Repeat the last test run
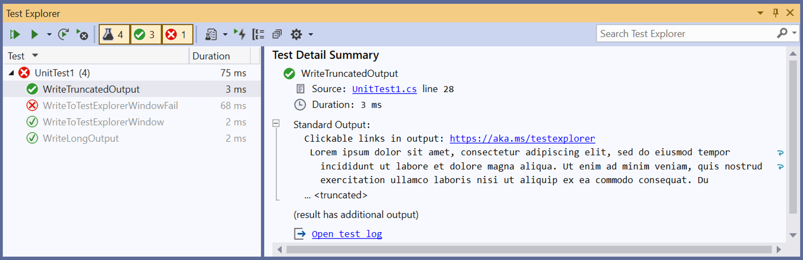Screen dimensions: 803x260 63,34
